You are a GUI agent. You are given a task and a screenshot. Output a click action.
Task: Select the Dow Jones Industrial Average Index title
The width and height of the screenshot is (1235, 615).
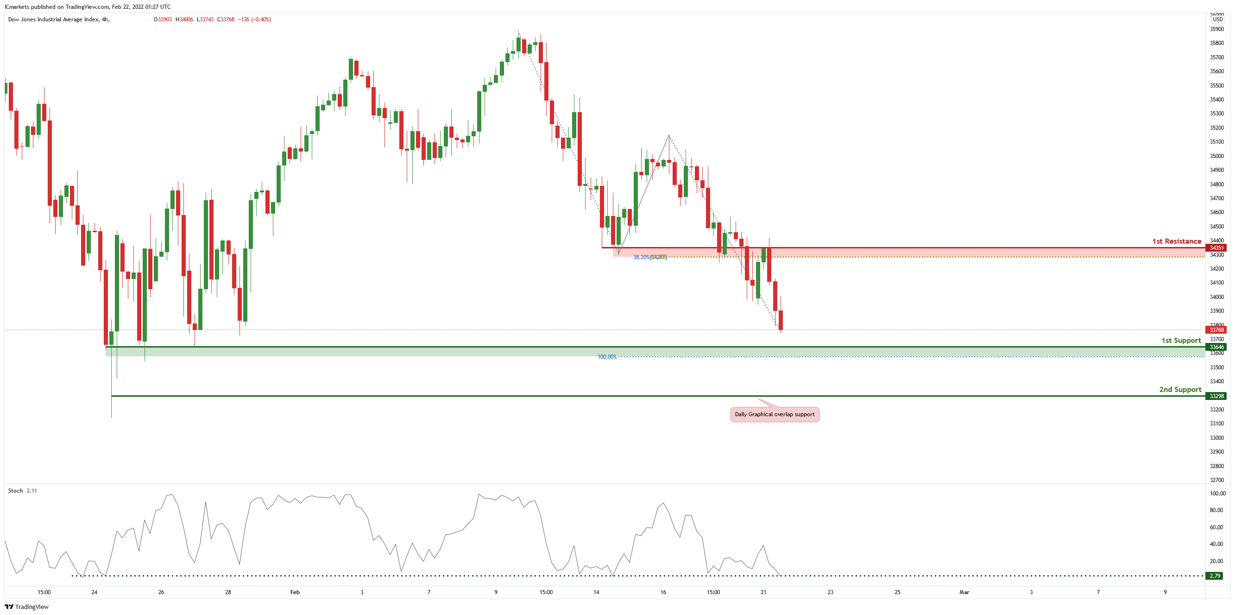tap(58, 19)
